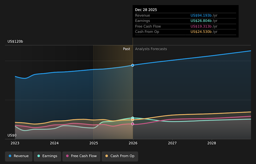Click the teal Earnings data point marker on the chart

[133, 118]
